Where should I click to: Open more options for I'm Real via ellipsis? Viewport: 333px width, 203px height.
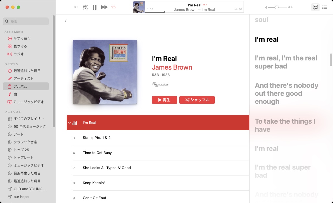point(205,5)
